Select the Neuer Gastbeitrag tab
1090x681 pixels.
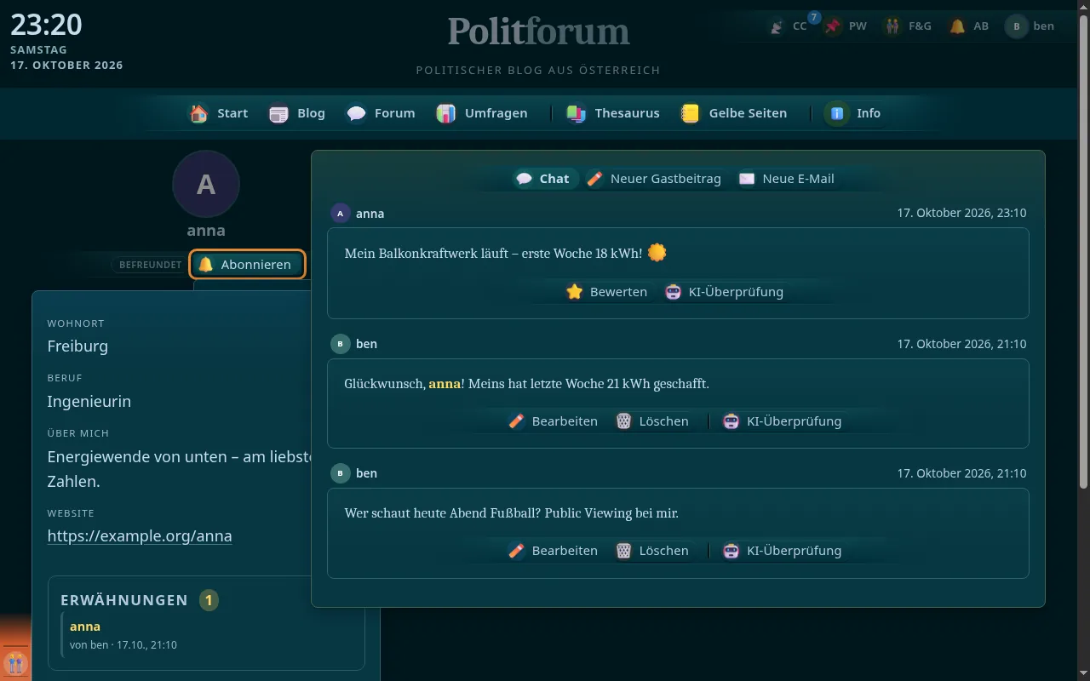(x=654, y=179)
